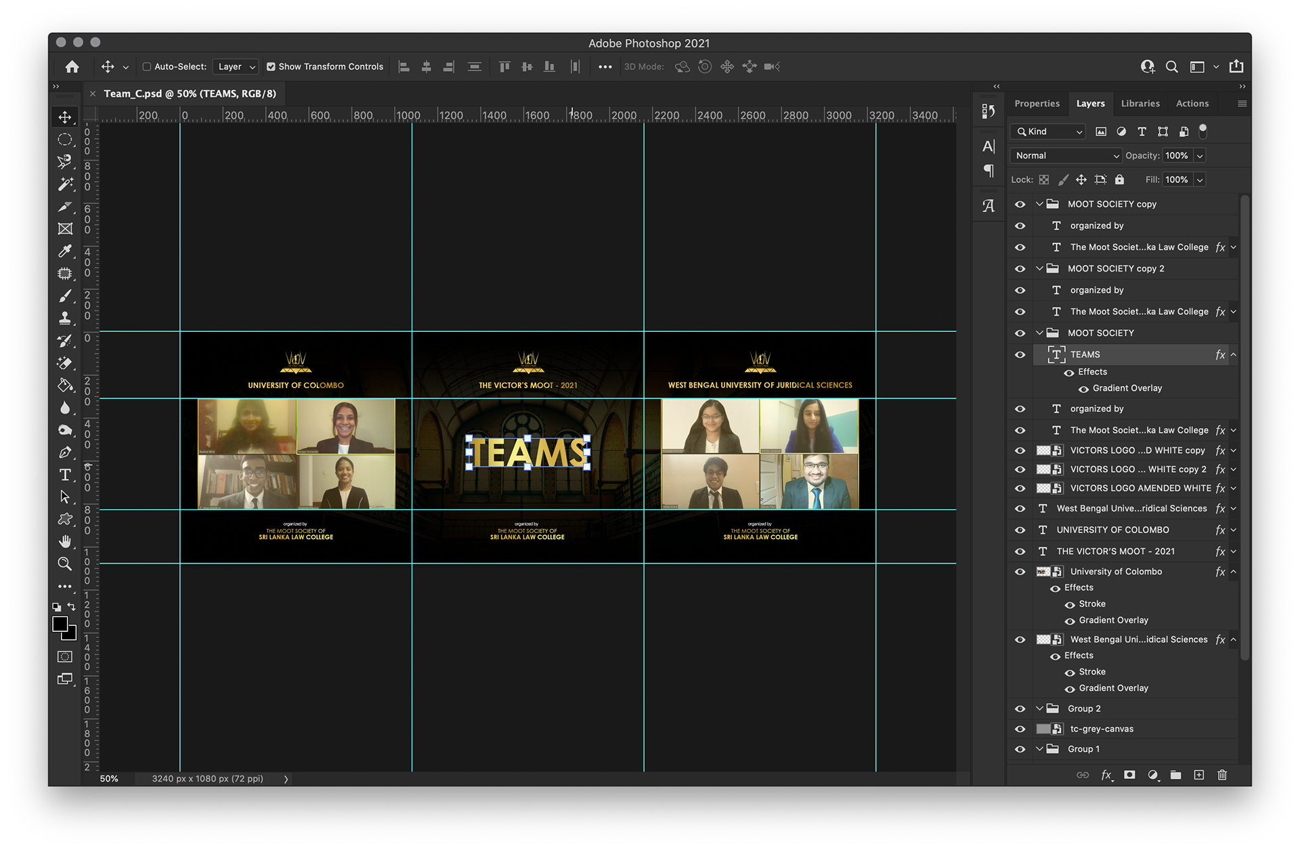The height and width of the screenshot is (850, 1300).
Task: Select the Move tool
Action: (x=65, y=117)
